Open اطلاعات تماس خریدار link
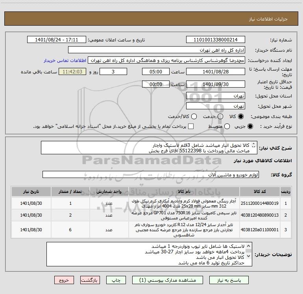303x294 pixels. click(65, 60)
